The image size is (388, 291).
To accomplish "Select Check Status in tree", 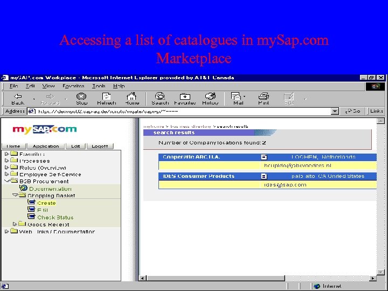I will [55, 218].
